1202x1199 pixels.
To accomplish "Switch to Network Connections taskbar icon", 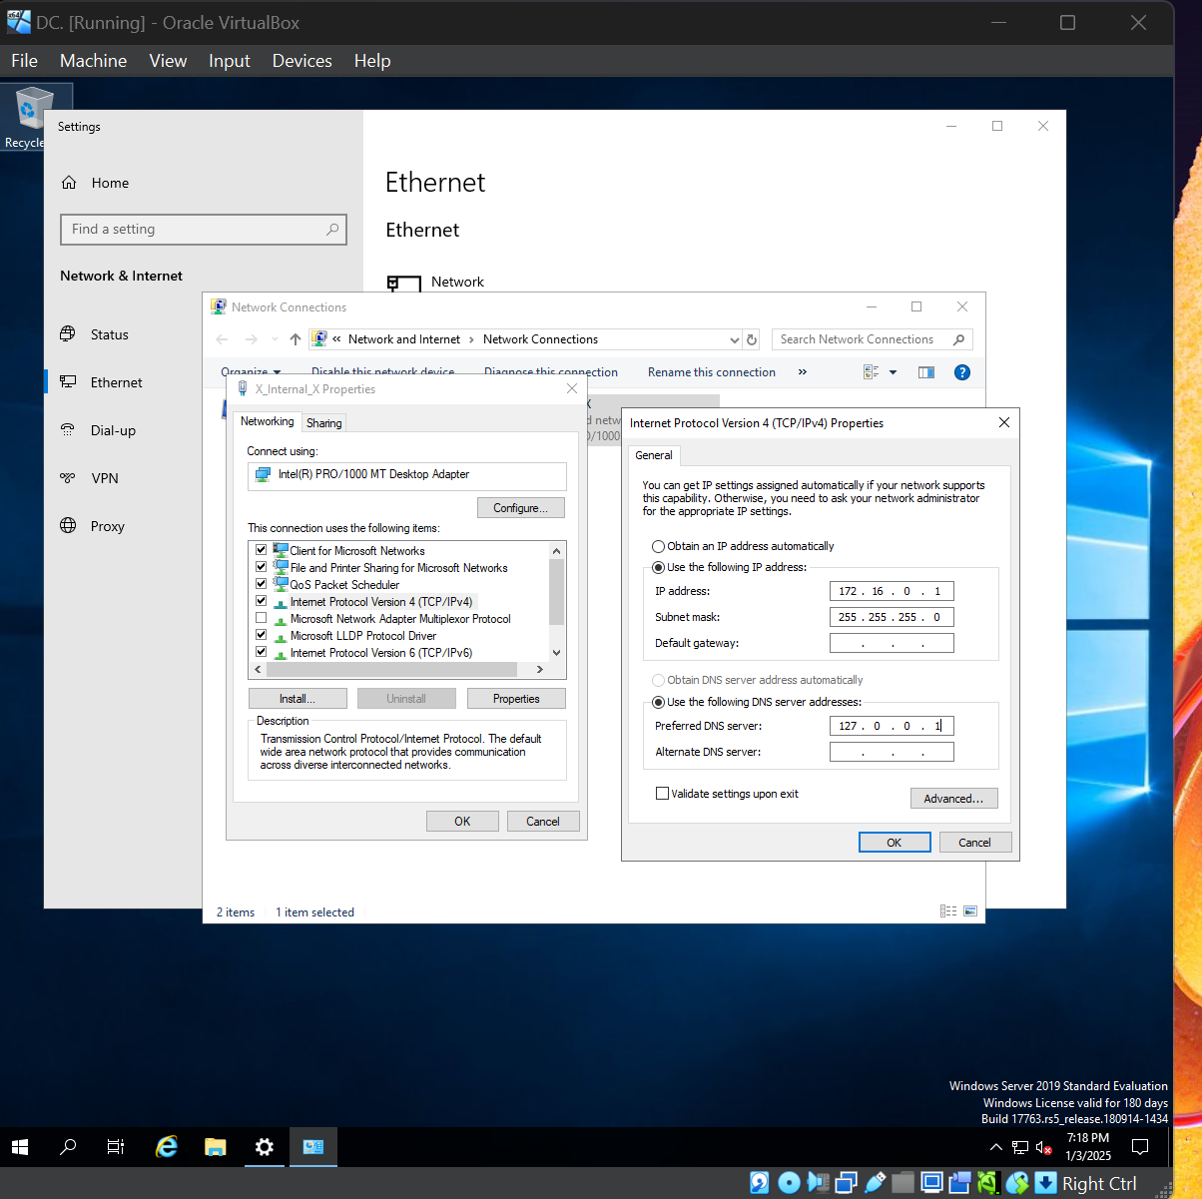I will coord(313,1147).
